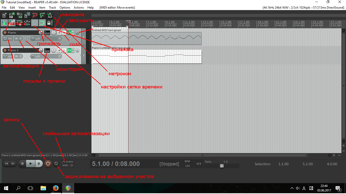
Task: Open the File menu
Action: pyautogui.click(x=4, y=8)
